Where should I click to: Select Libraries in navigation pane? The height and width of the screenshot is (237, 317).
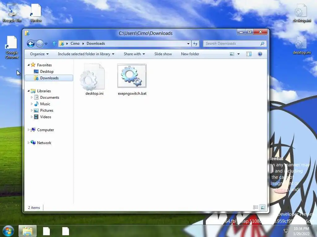pos(44,91)
